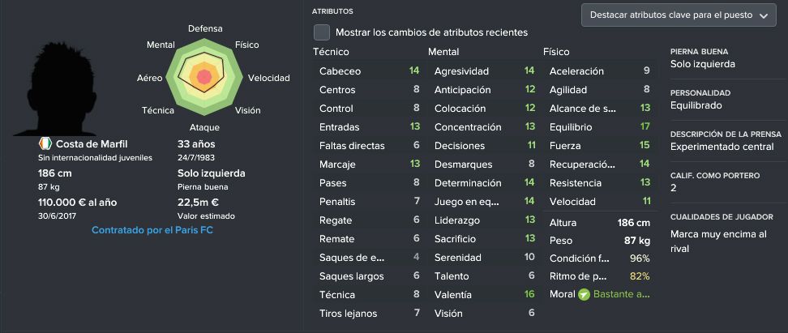The width and height of the screenshot is (788, 333).
Task: Enable Mostrar los cambios de atributos recientes
Action: pos(322,32)
